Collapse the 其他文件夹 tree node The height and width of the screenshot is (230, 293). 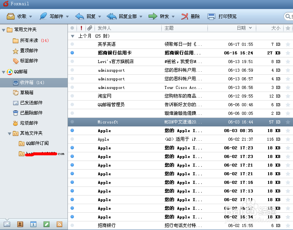click(9, 134)
